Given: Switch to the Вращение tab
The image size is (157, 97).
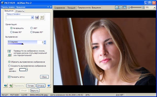Looking at the screenshot, I should [x=9, y=11].
